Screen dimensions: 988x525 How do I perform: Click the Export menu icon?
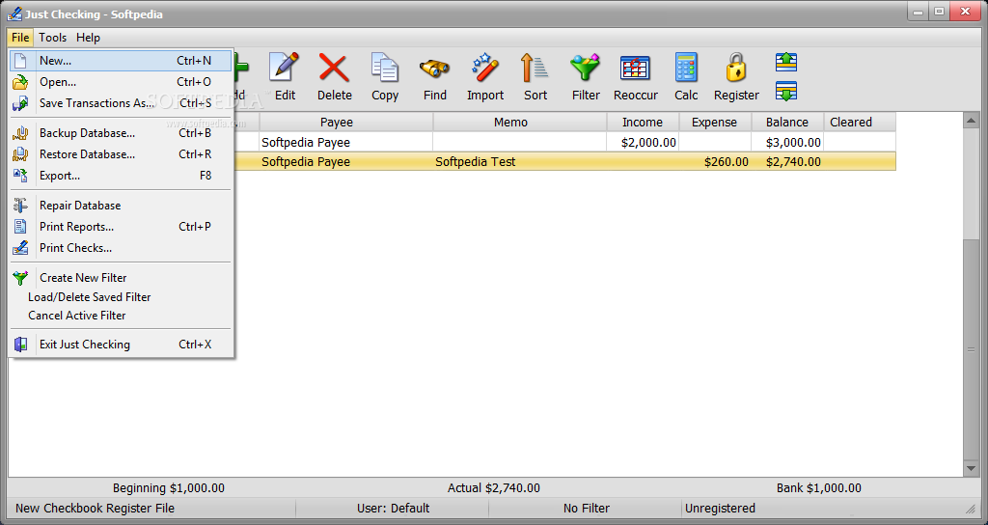tap(21, 176)
